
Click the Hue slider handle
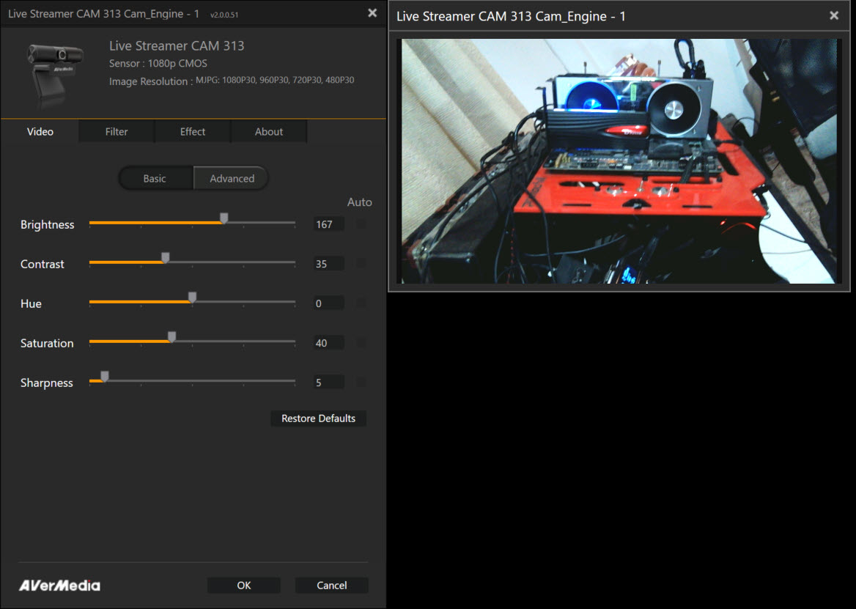pyautogui.click(x=192, y=298)
